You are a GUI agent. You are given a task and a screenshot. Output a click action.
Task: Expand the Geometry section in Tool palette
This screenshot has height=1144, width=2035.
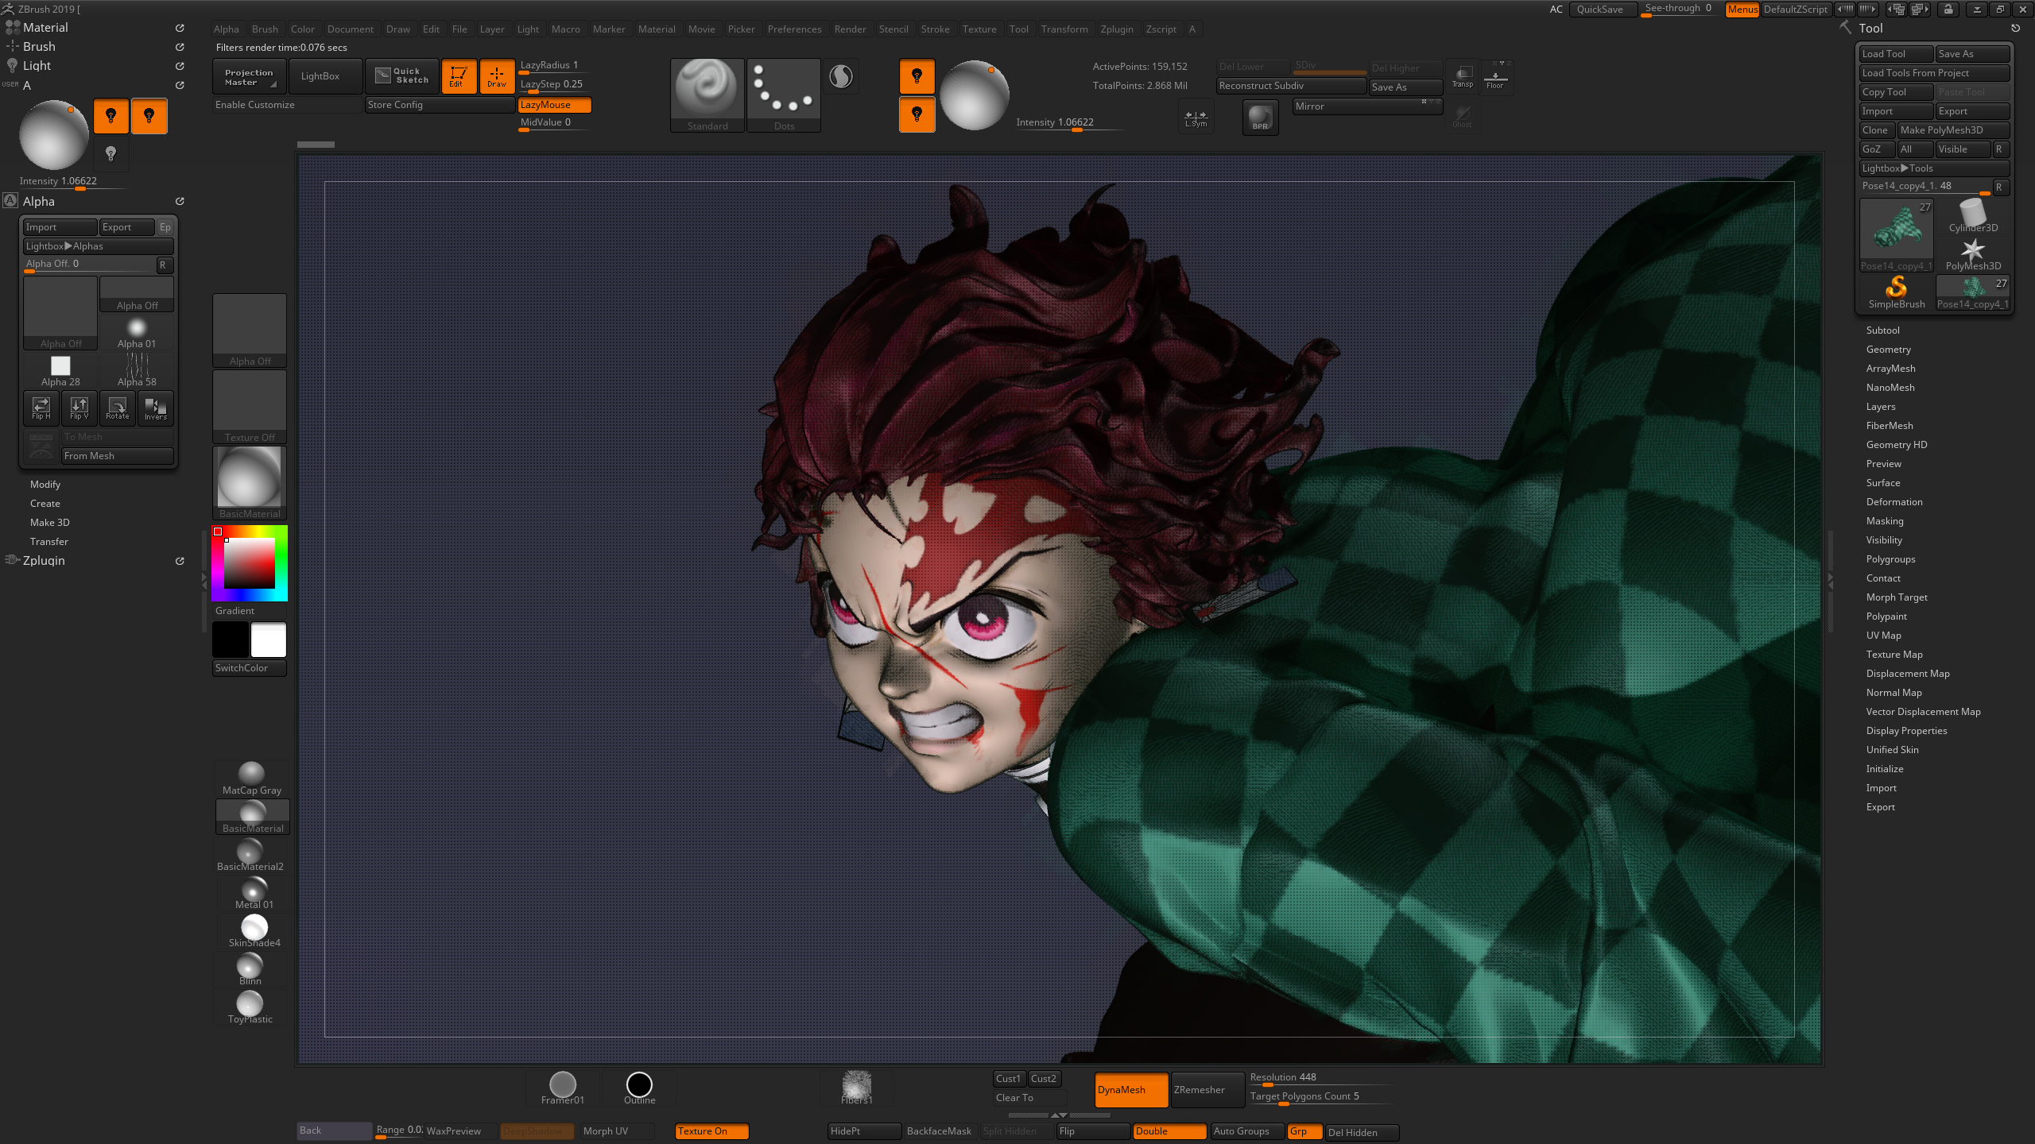(x=1888, y=350)
